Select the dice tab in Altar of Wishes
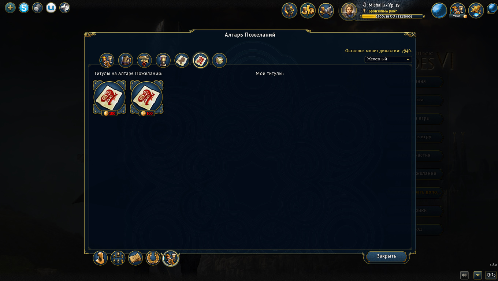Screen dimensions: 498x281 pyautogui.click(x=219, y=60)
